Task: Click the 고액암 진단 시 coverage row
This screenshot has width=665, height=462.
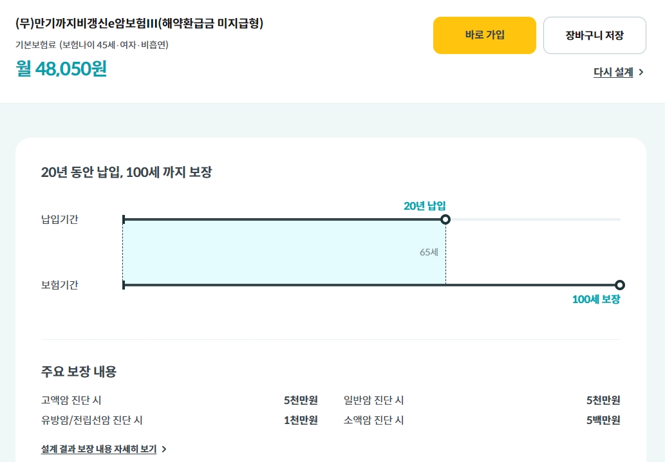Action: tap(179, 400)
